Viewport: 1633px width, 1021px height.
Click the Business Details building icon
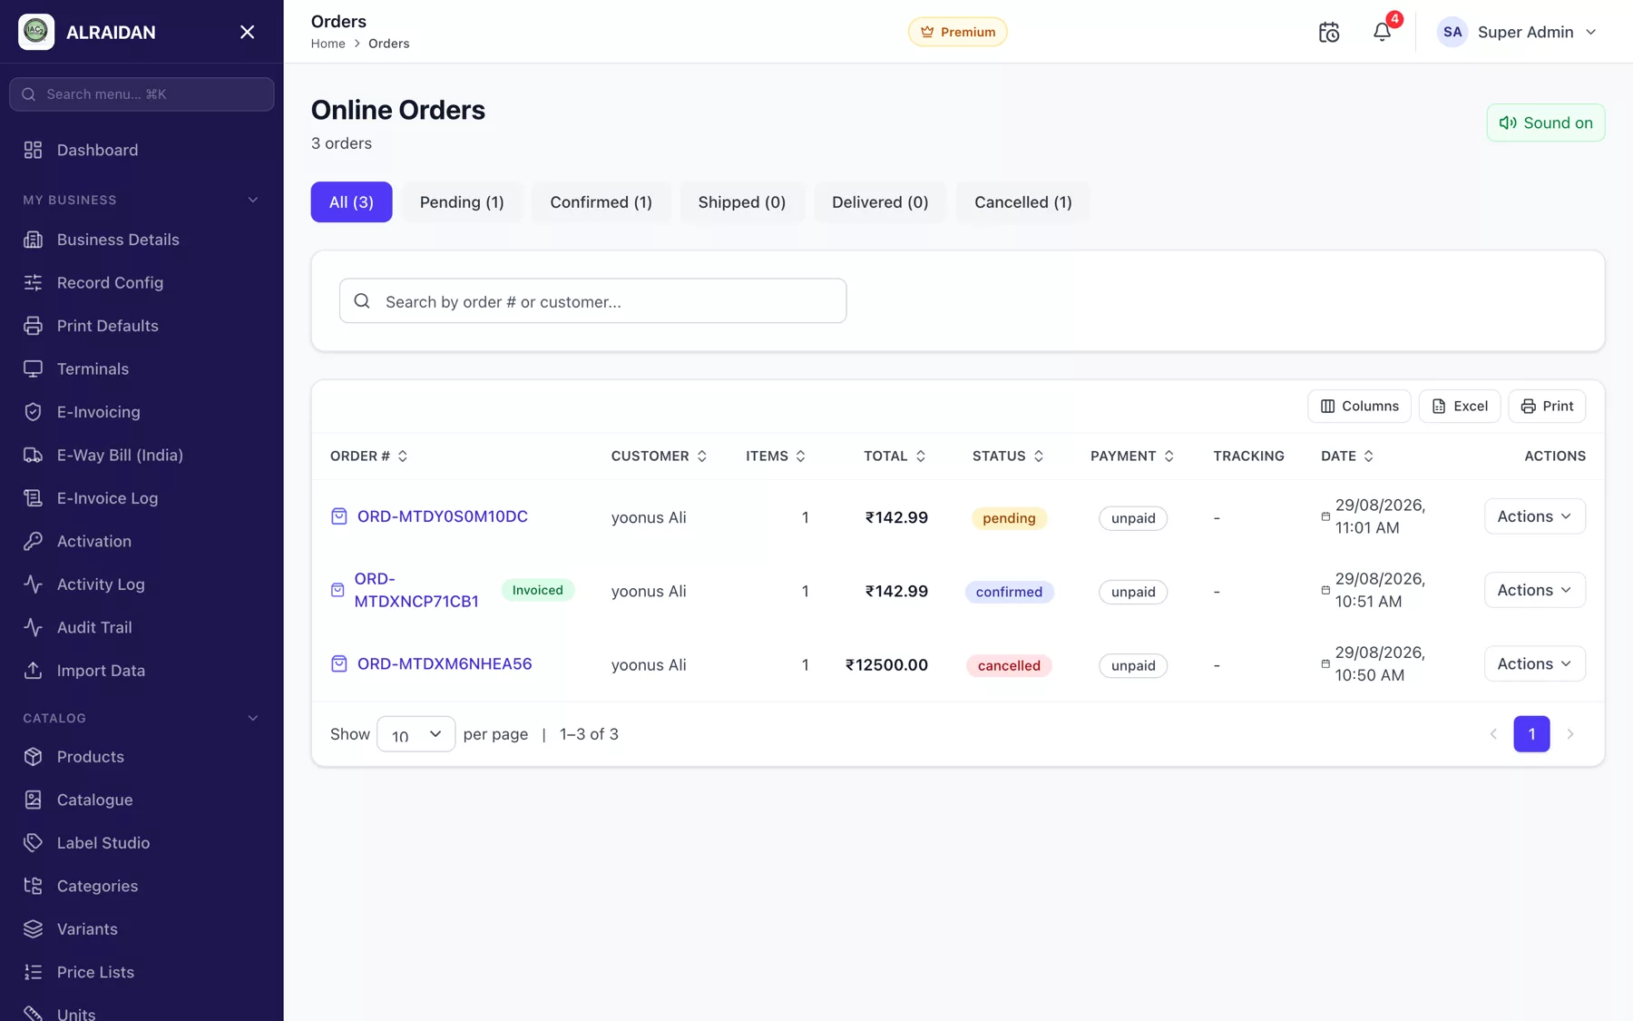pos(34,240)
